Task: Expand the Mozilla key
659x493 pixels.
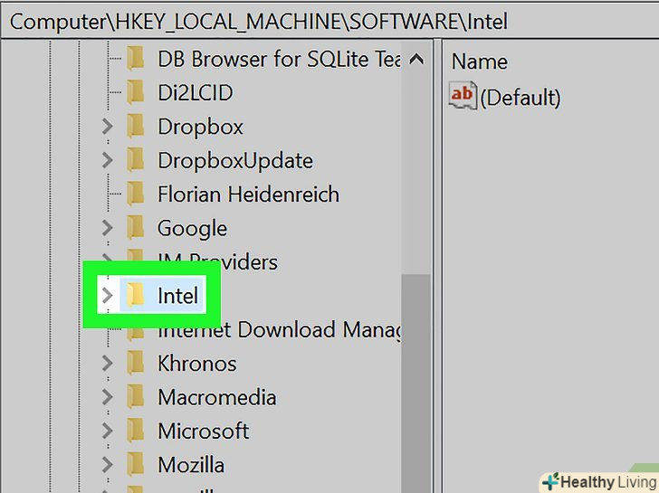Action: pyautogui.click(x=108, y=465)
